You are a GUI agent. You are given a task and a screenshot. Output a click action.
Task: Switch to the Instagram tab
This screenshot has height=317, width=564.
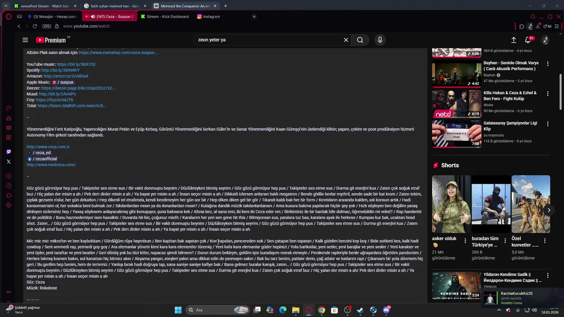tap(208, 17)
